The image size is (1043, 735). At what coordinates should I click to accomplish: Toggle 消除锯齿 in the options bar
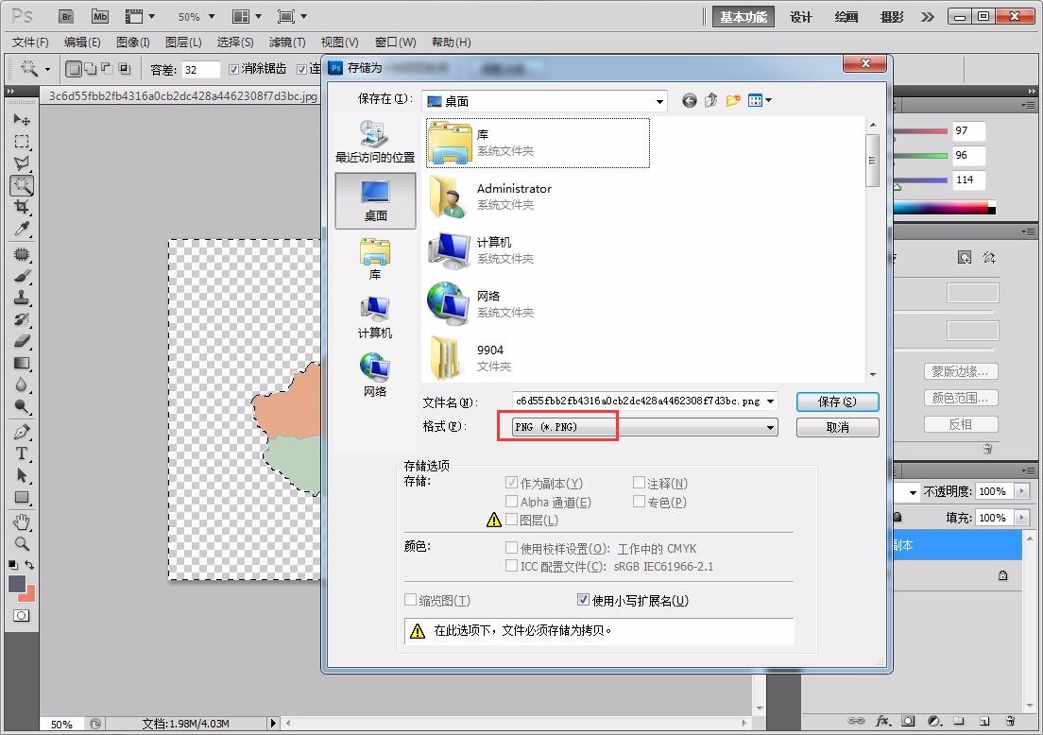click(x=232, y=68)
